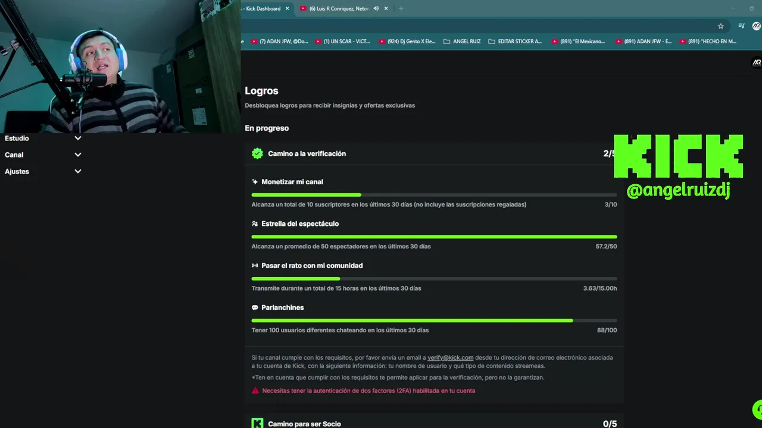Open the media control icon in toolbar

click(x=741, y=26)
